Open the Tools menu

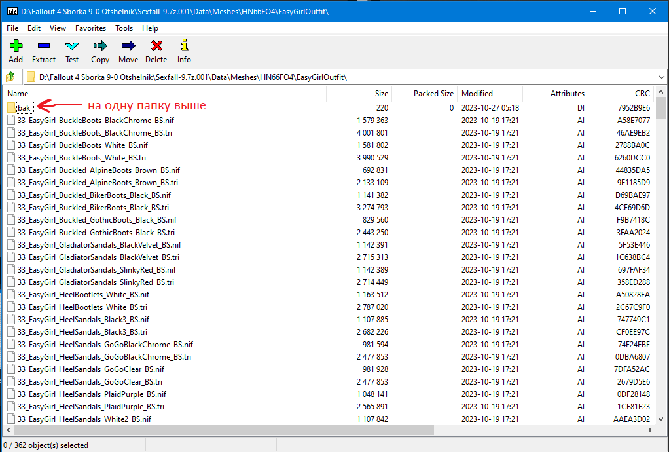pos(124,28)
